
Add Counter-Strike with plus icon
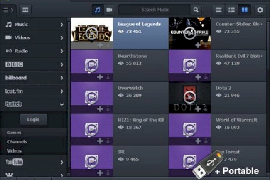(x=198, y=45)
